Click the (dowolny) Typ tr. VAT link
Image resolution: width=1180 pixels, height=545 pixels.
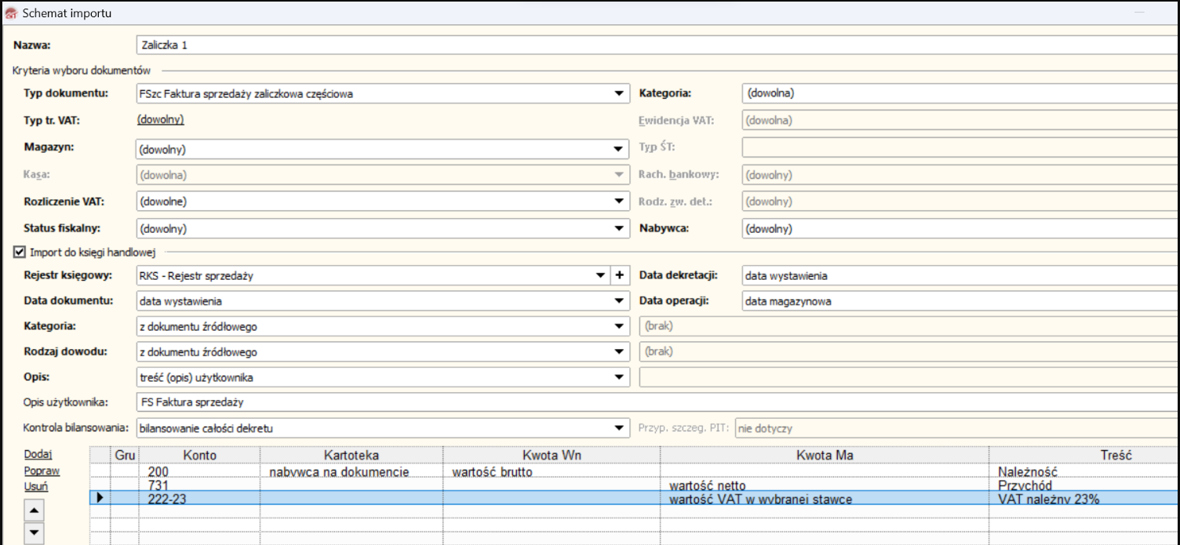coord(161,119)
